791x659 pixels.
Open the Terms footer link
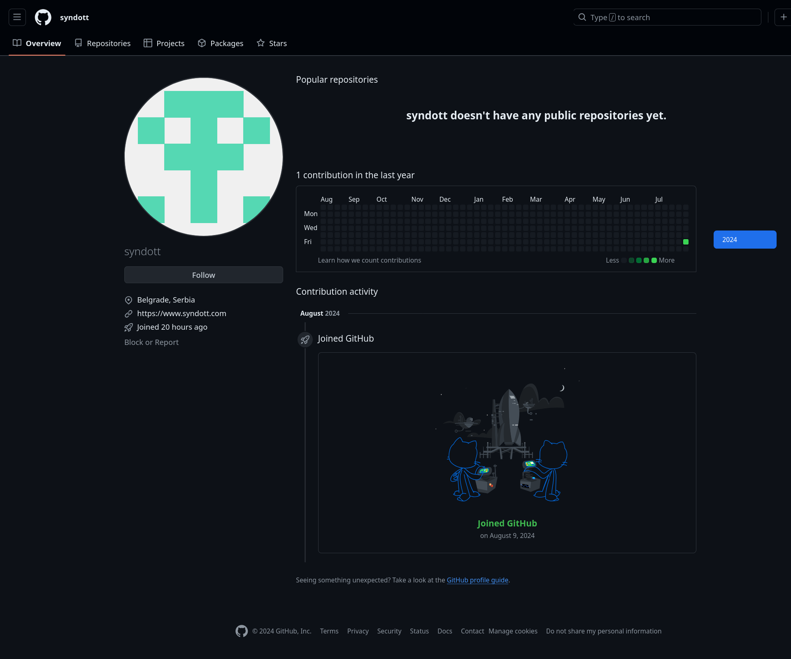point(329,631)
